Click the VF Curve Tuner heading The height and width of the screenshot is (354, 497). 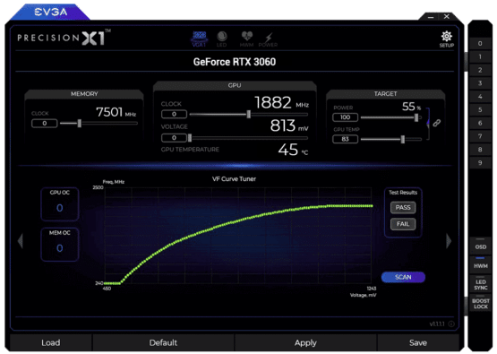pos(235,179)
